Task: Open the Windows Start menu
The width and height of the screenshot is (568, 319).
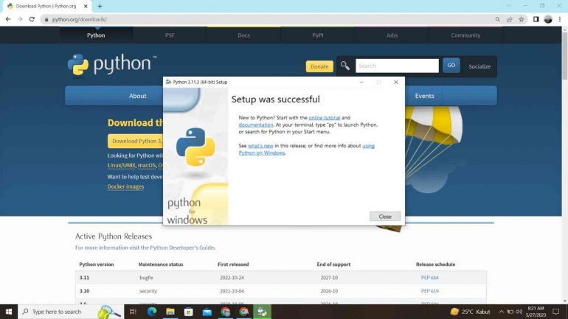Action: pos(9,312)
